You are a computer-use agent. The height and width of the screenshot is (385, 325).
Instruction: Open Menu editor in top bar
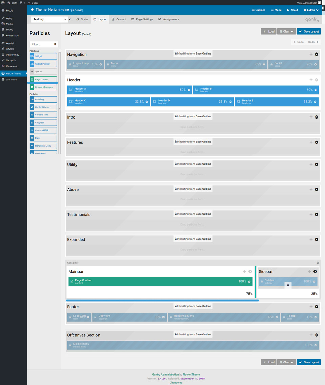[276, 10]
